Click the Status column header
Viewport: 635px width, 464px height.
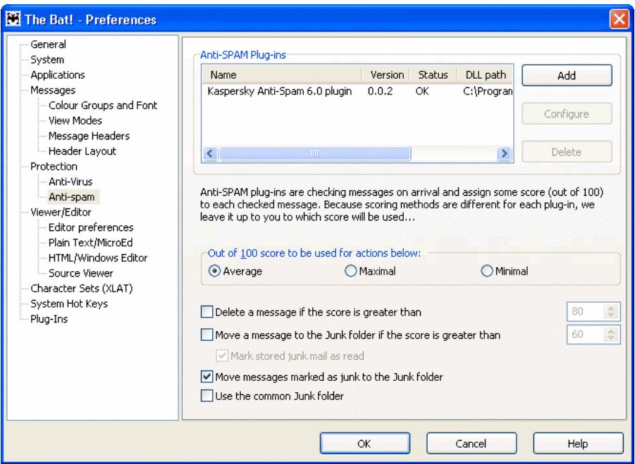433,75
